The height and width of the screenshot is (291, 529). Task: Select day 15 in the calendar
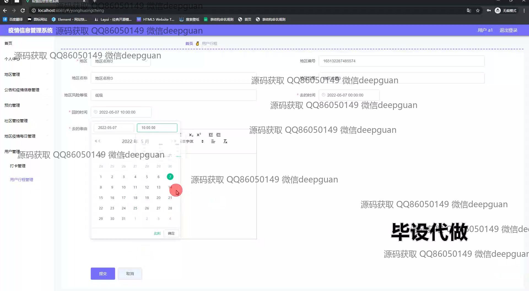[x=101, y=198]
